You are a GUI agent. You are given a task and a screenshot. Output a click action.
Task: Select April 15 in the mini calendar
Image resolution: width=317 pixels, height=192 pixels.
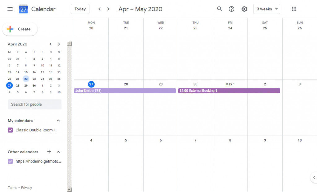tap(26, 72)
